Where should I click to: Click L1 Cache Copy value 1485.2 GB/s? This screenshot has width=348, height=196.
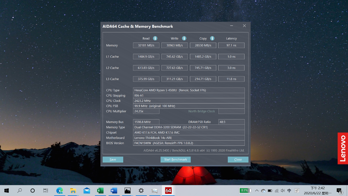click(203, 57)
